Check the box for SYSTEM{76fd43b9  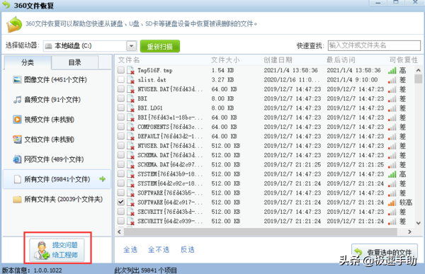[121, 173]
